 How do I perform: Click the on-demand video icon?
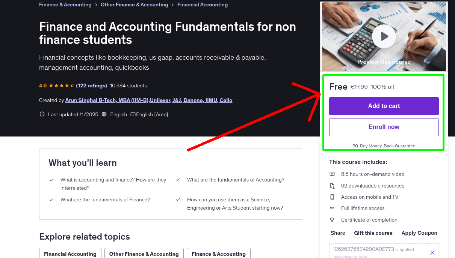tap(333, 174)
